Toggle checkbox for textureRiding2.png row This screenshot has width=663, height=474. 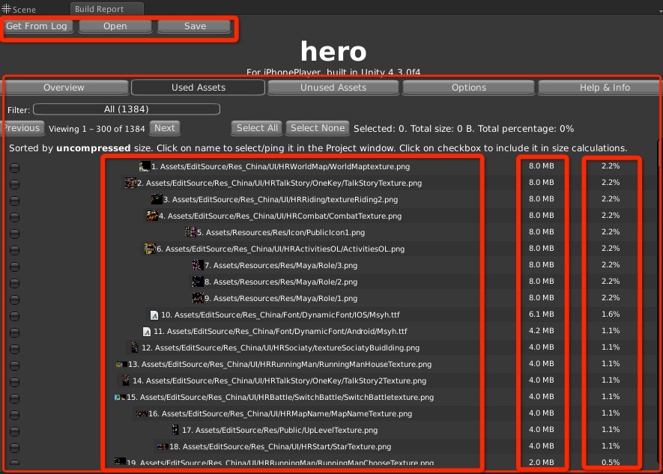coord(15,201)
